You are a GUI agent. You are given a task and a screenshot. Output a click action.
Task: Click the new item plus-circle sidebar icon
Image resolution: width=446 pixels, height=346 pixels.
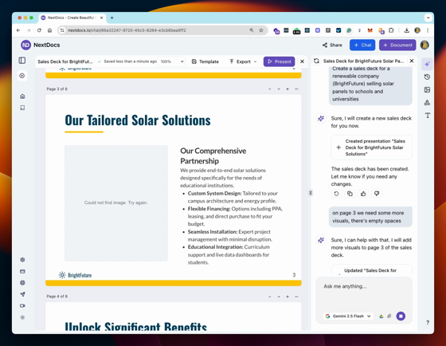click(22, 76)
